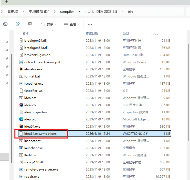The height and width of the screenshot is (180, 190).
Task: Select idea.bat batch file icon
Action: click(x=21, y=98)
